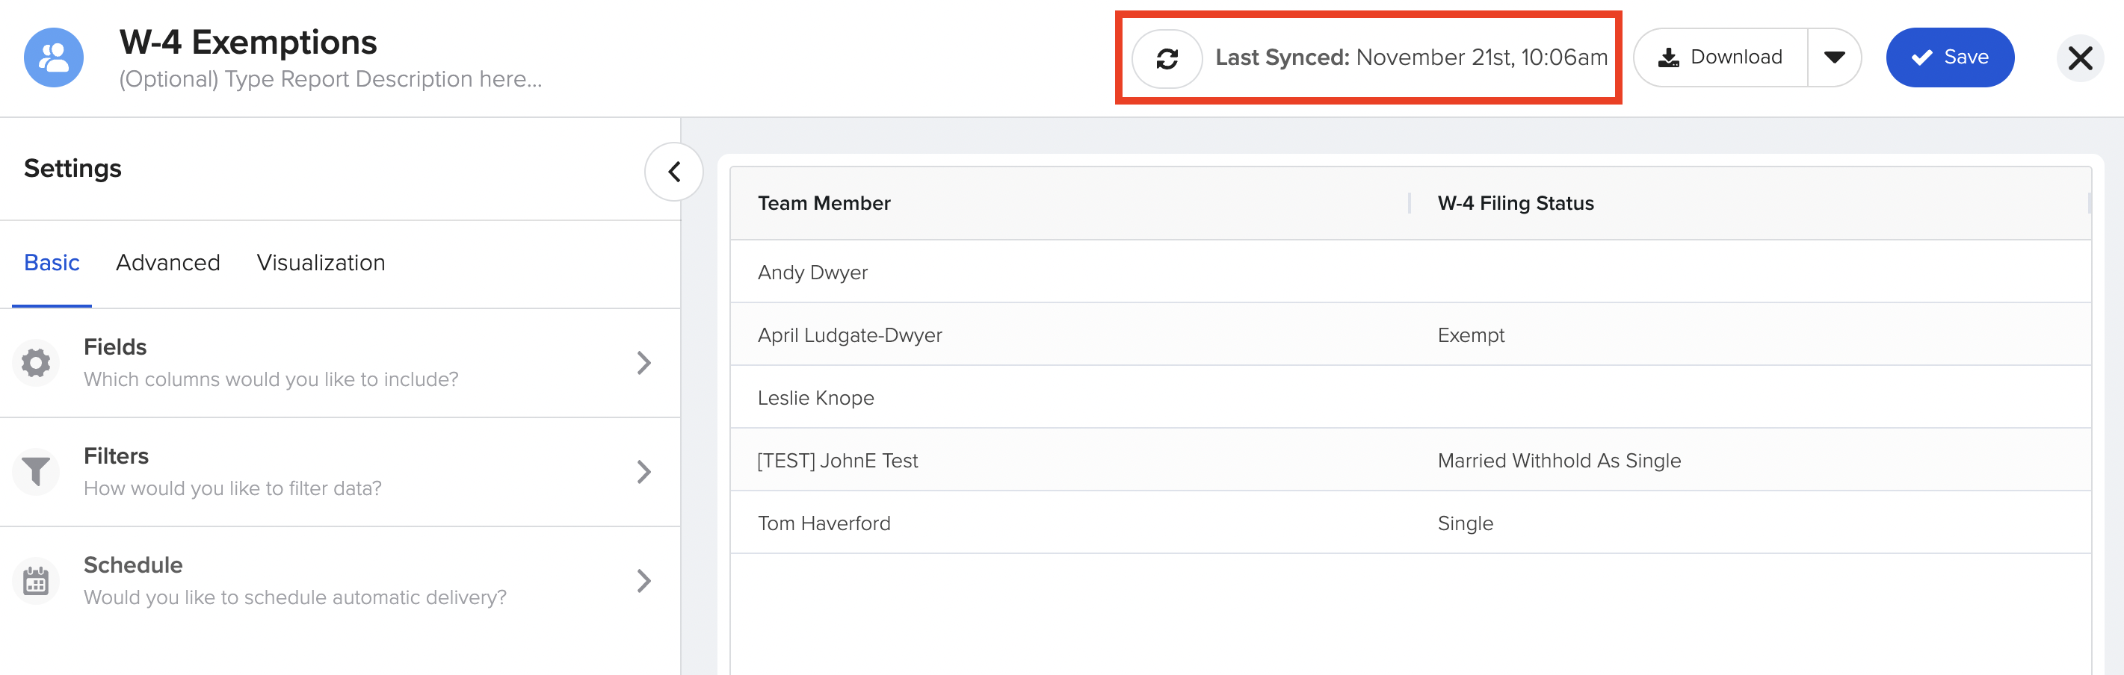Expand the Fields settings chevron
Screen dimensions: 2124x675
pos(644,363)
